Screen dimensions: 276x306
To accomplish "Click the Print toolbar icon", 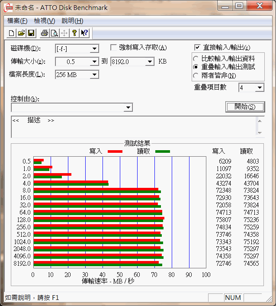I will pos(45,33).
